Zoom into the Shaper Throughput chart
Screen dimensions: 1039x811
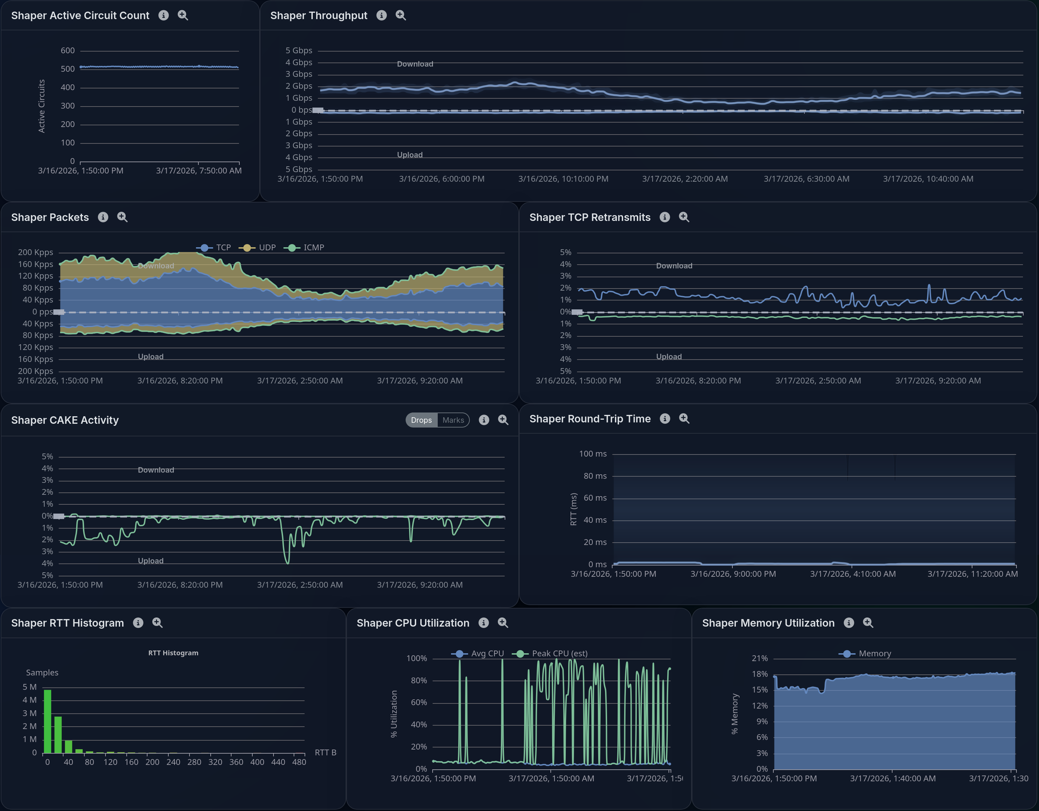[x=401, y=15]
